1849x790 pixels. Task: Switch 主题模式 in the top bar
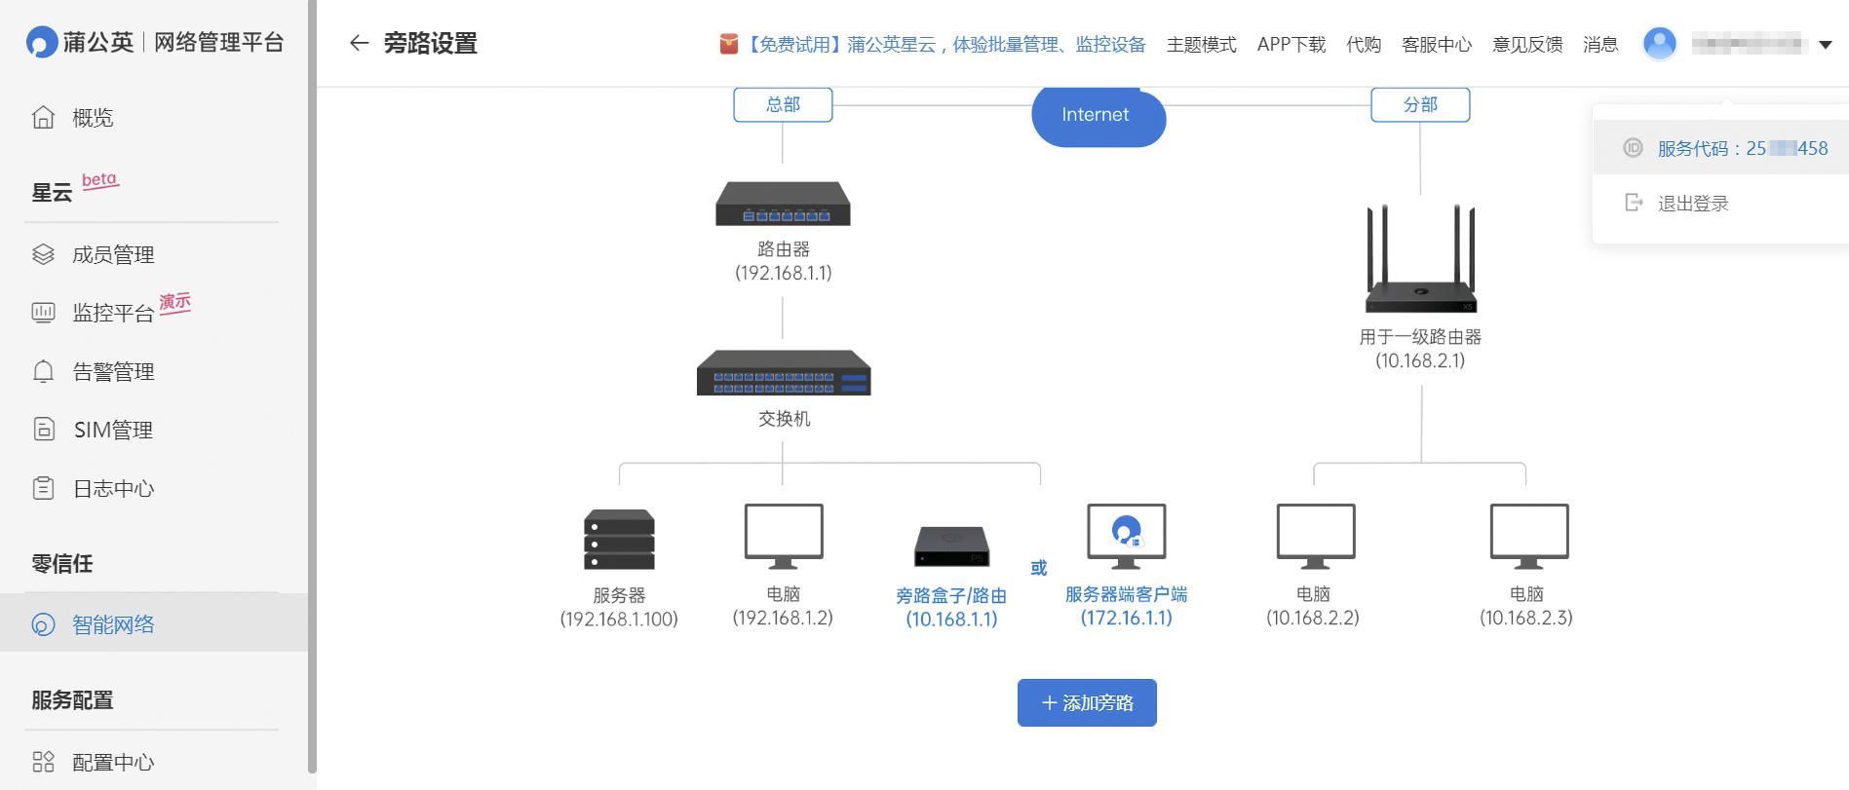(1201, 45)
